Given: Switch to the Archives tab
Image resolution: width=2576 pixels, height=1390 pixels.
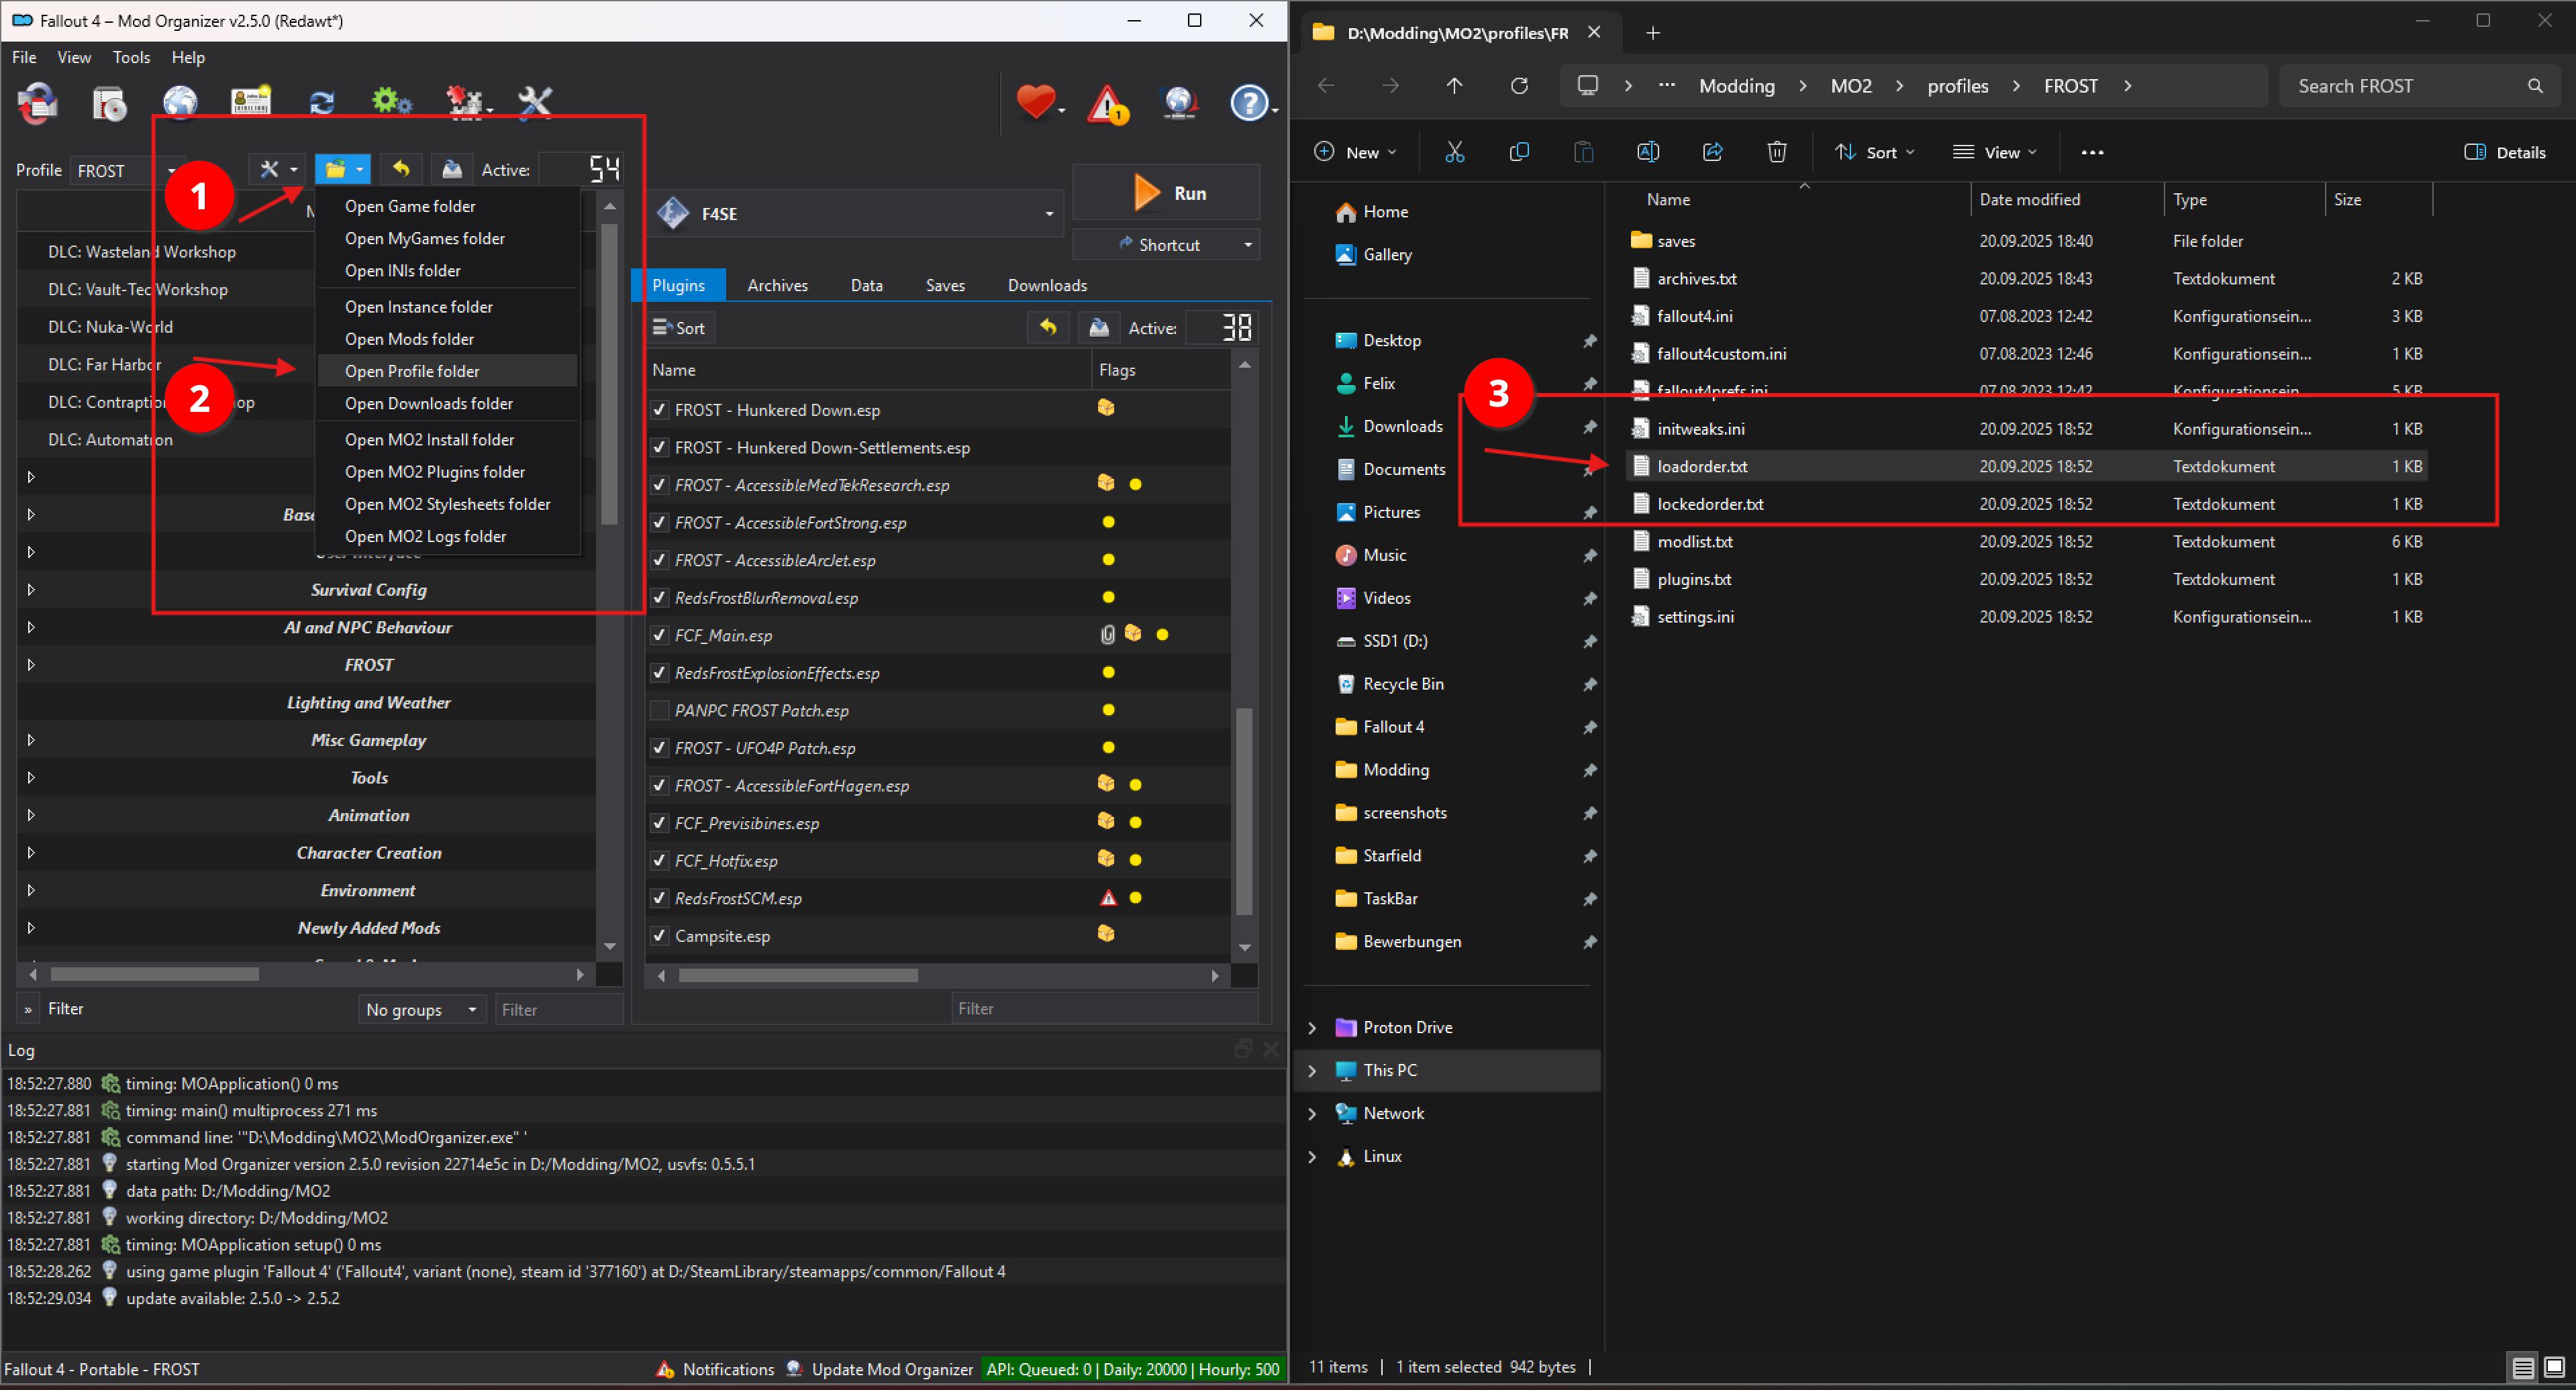Looking at the screenshot, I should click(777, 285).
